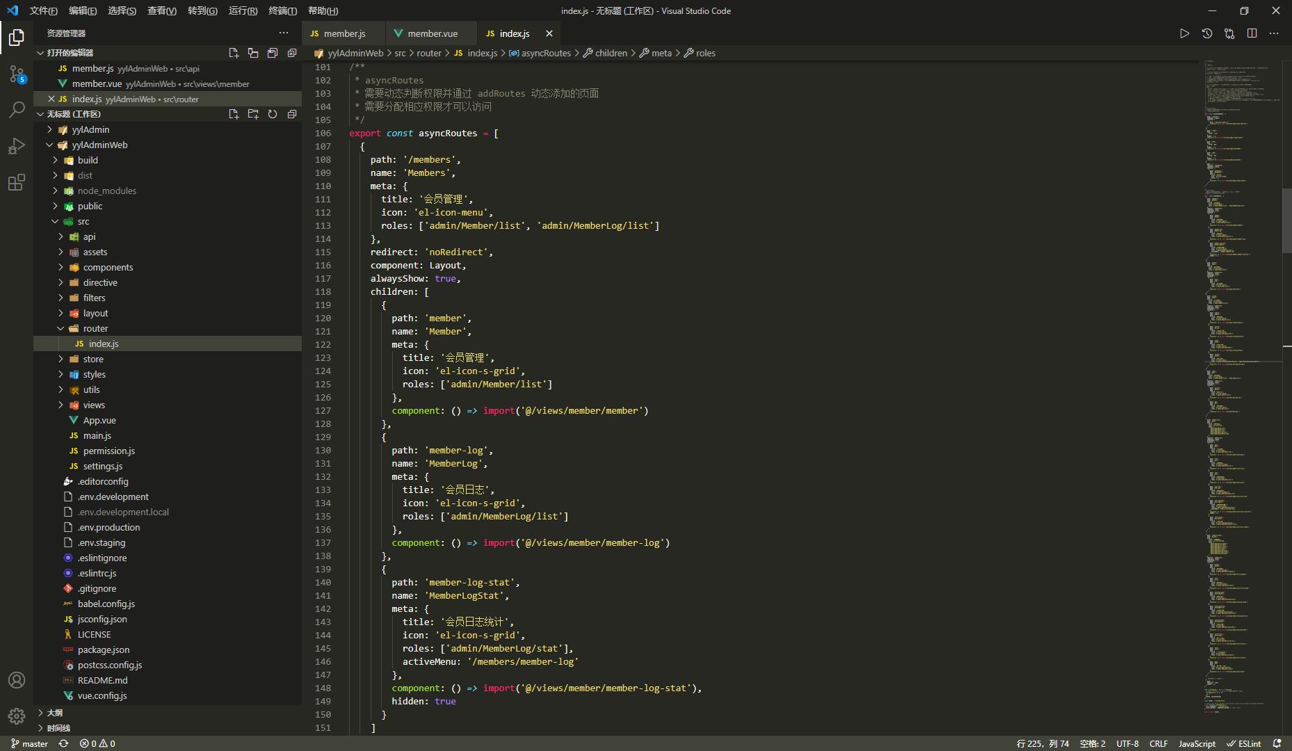Click the notifications bell in status bar
The width and height of the screenshot is (1292, 751).
point(1277,743)
